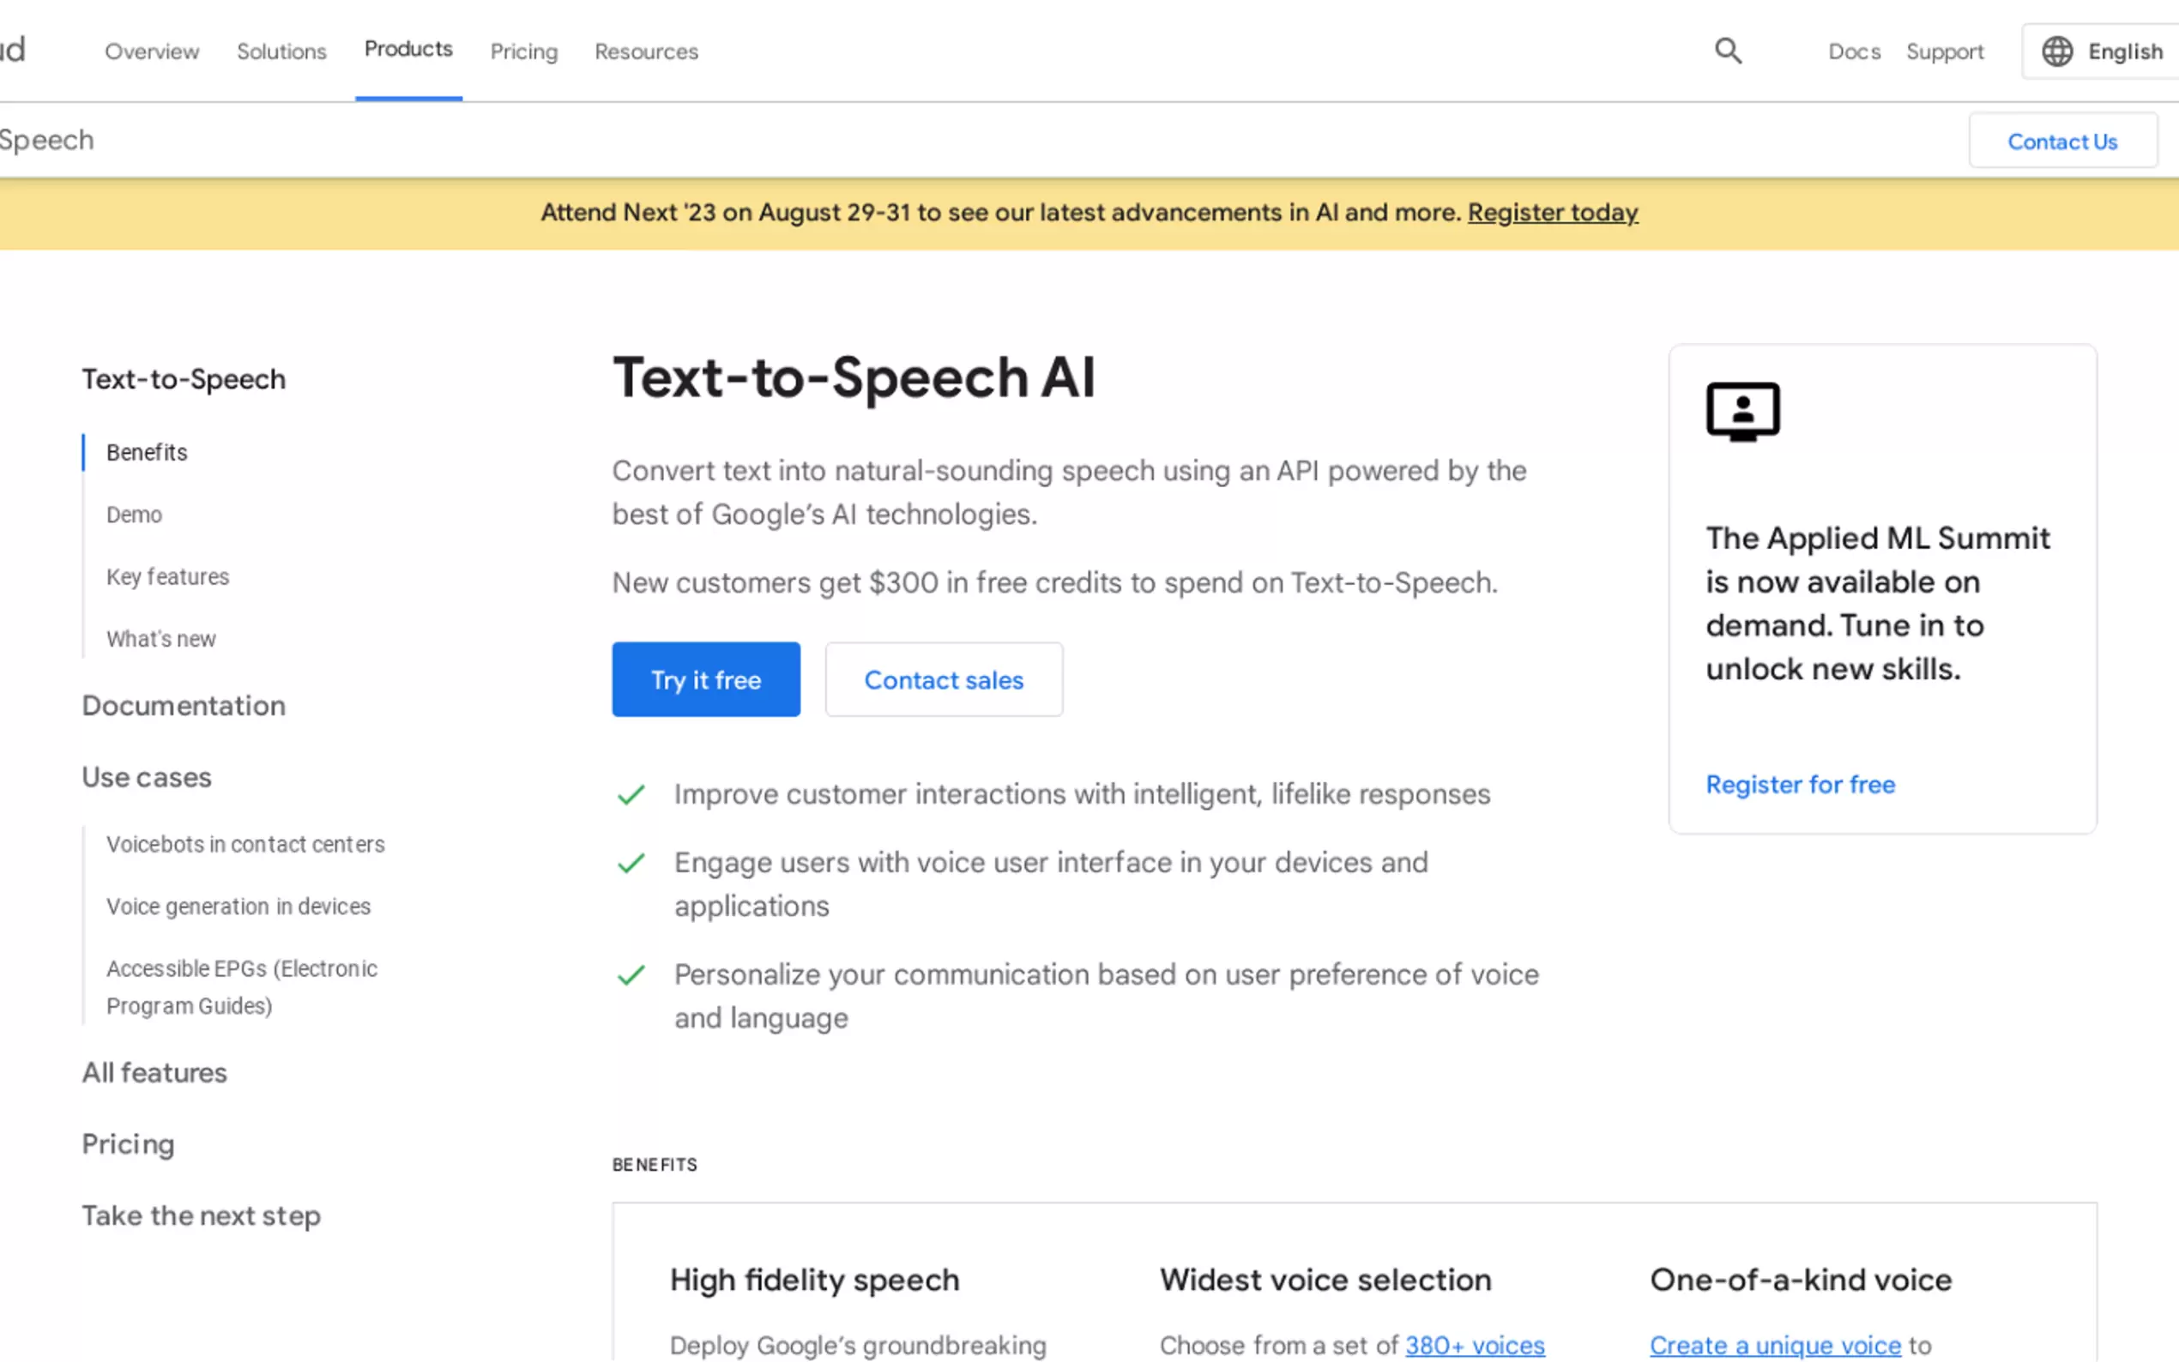Open Voicebots in contact centers use case
Screen dimensions: 2179x1362
tap(245, 844)
